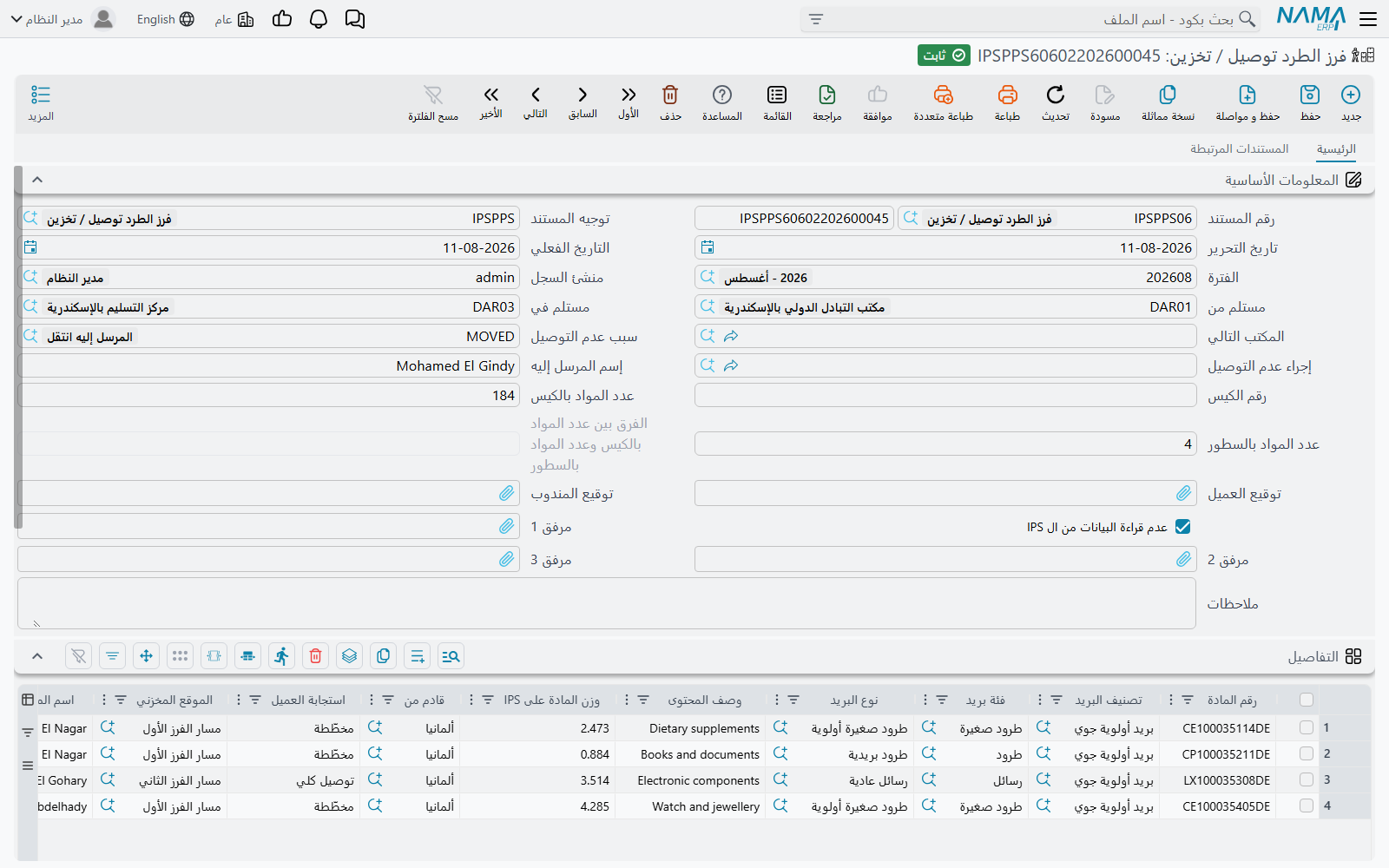Click the Notes (ملاحظات) text area
This screenshot has width=1389, height=868.
pyautogui.click(x=607, y=603)
